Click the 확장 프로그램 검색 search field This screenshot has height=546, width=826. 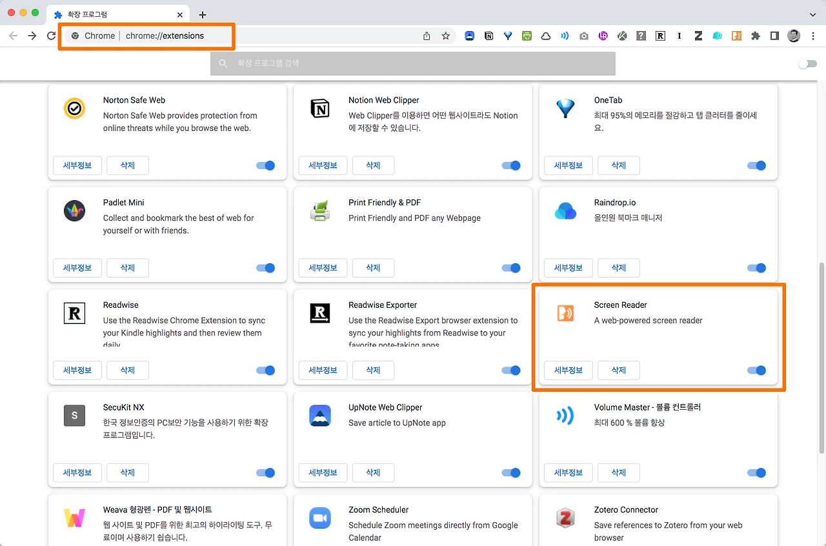point(413,64)
